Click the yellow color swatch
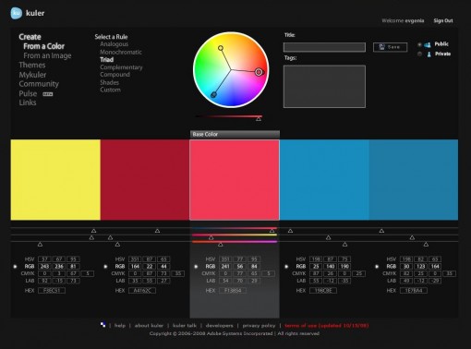 pyautogui.click(x=55, y=180)
